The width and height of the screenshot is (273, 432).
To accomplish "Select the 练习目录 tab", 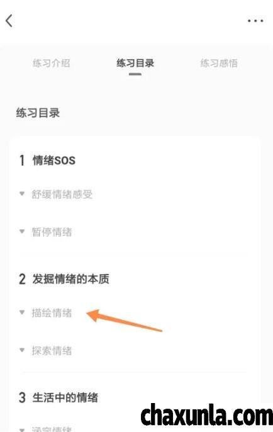I will point(135,63).
